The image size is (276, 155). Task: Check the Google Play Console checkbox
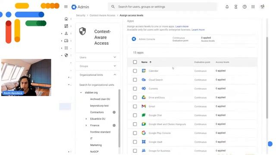[135, 133]
